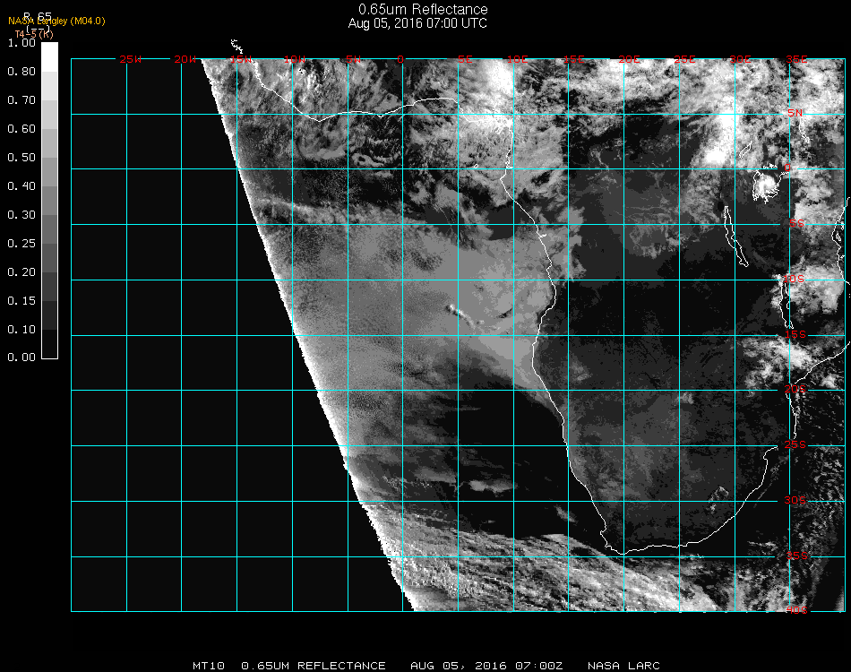
Task: Click the 15E longitude label
Action: 573,59
